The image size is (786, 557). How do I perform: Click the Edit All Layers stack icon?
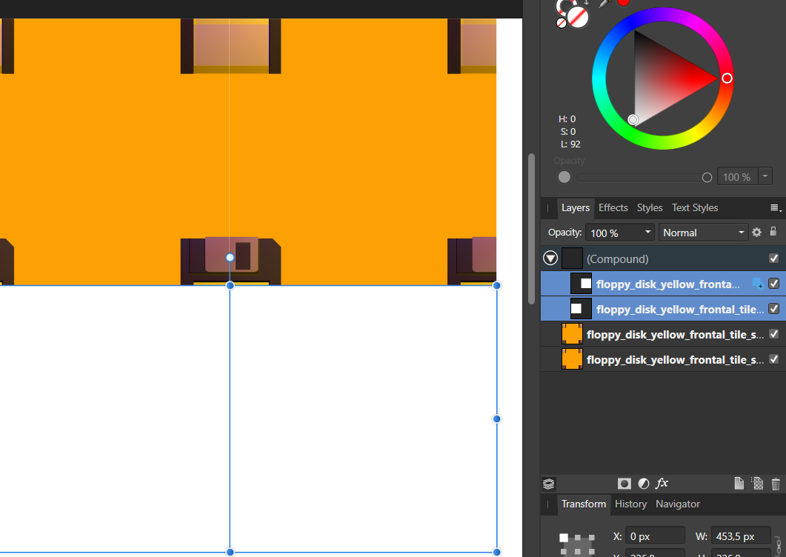pos(549,484)
